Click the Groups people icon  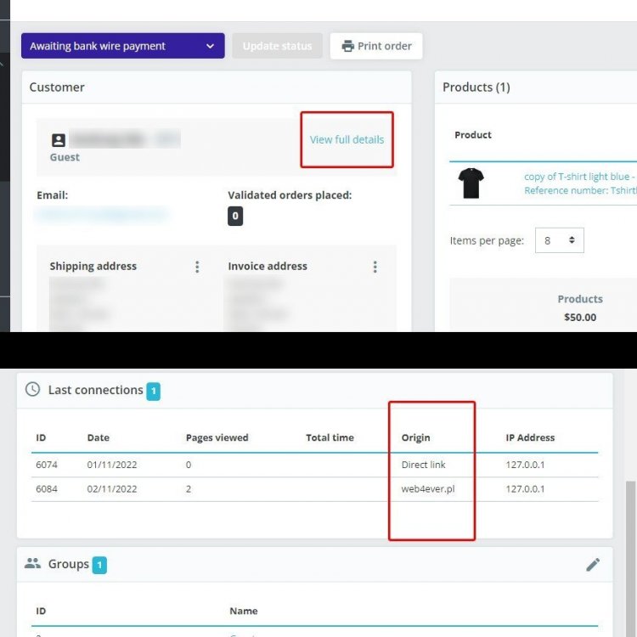[x=32, y=563]
